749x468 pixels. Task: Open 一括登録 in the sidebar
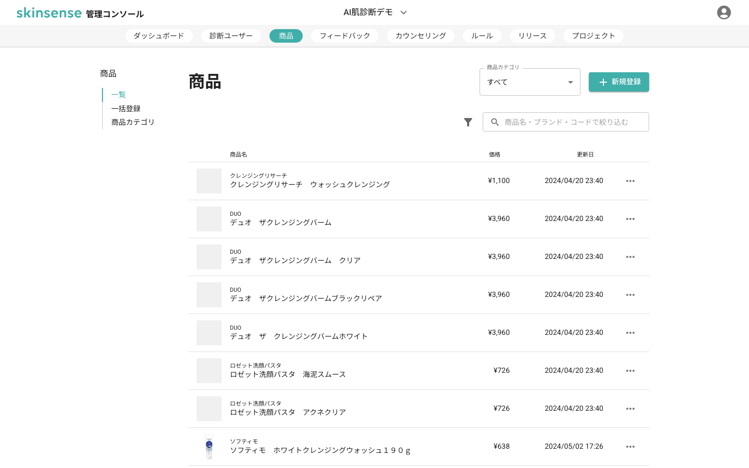click(x=126, y=109)
